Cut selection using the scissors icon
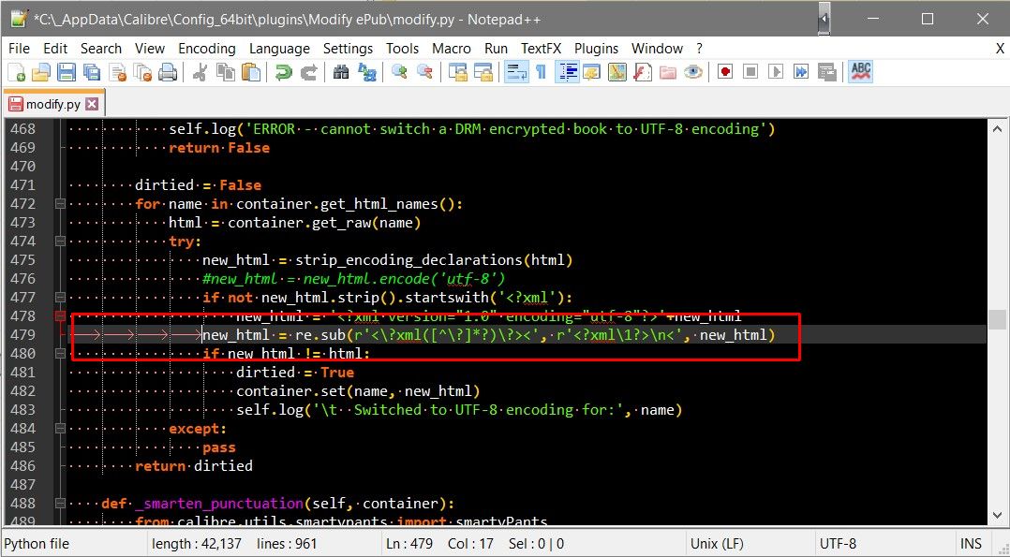The height and width of the screenshot is (557, 1010). pyautogui.click(x=200, y=72)
